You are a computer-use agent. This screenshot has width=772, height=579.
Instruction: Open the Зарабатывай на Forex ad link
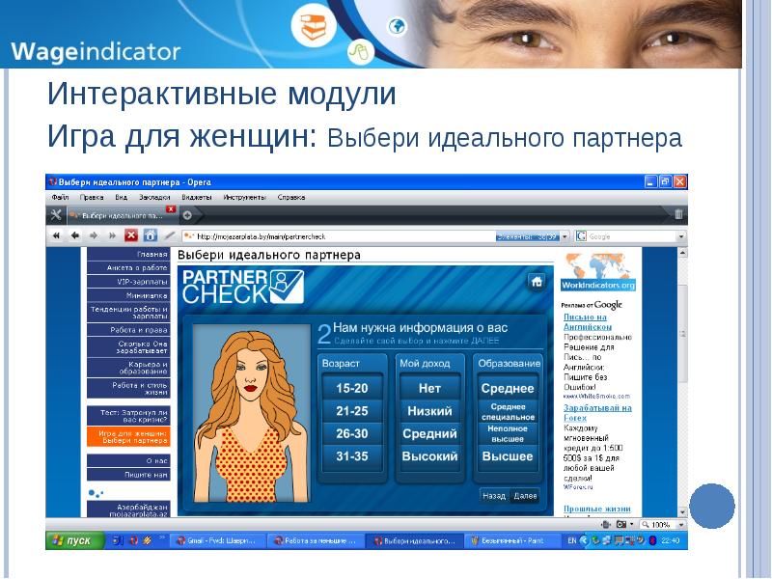pos(596,413)
